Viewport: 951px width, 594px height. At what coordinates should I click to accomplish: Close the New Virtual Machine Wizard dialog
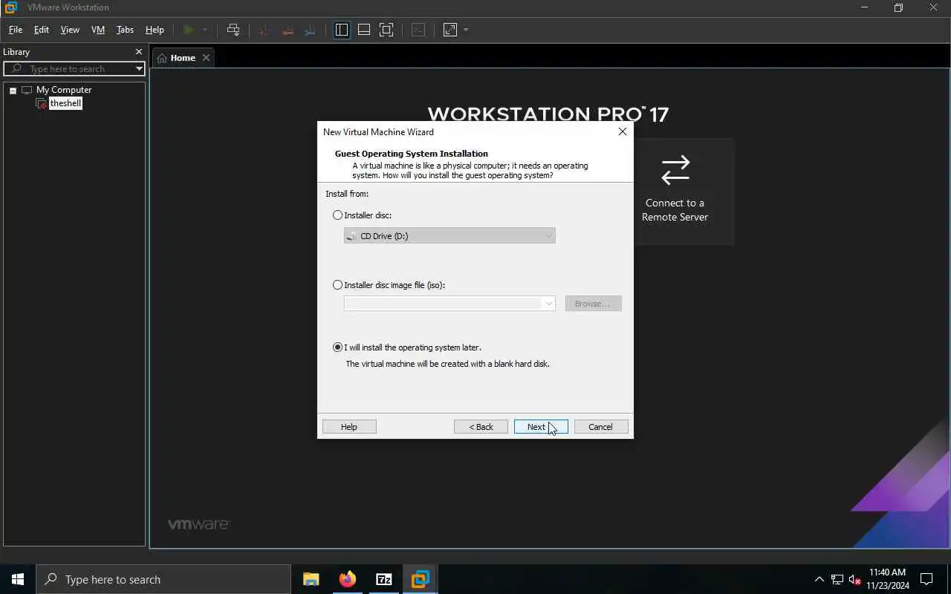point(623,131)
